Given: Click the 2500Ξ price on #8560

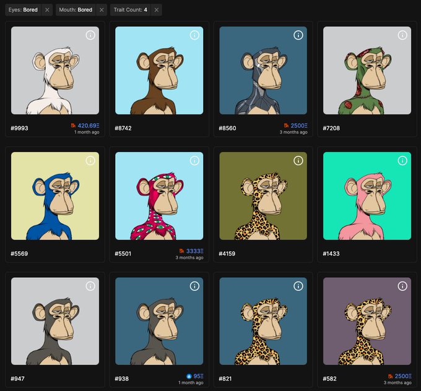Looking at the screenshot, I should click(x=299, y=126).
